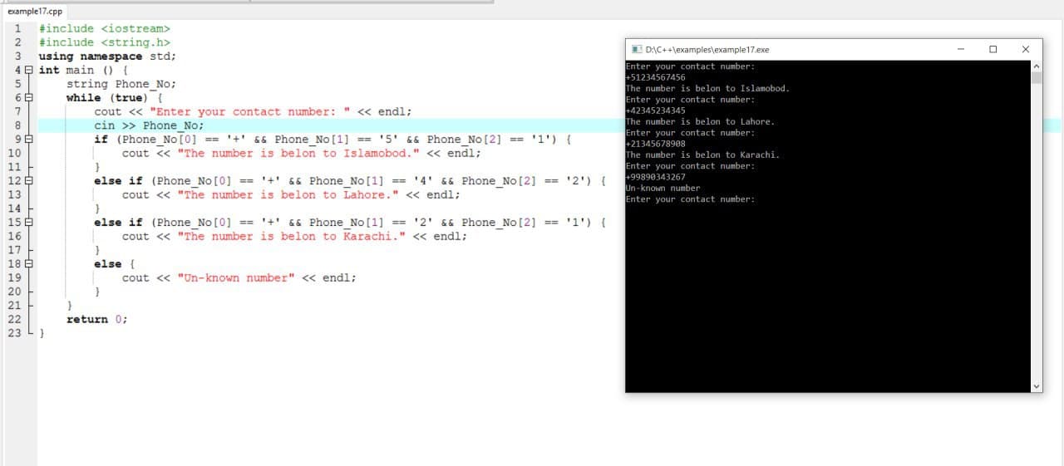Minimize the example17.exe console window

[x=961, y=50]
